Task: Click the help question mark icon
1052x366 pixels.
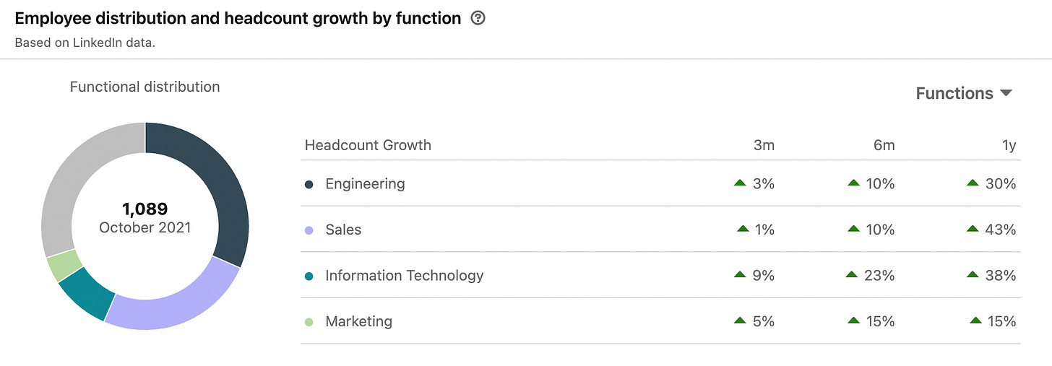Action: pyautogui.click(x=478, y=19)
